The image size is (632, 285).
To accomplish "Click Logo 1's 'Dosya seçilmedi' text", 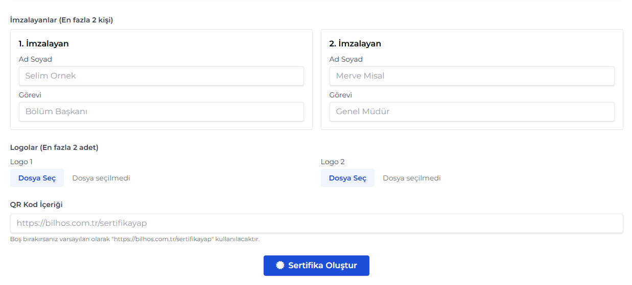I will point(101,178).
